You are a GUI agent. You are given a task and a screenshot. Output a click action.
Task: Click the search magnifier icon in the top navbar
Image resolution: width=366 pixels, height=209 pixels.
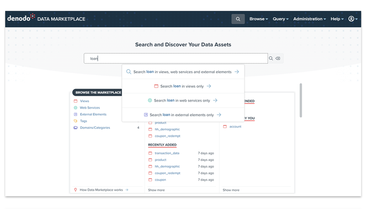pos(238,19)
